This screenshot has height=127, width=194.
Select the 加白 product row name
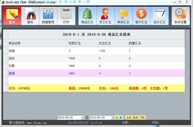point(12,58)
